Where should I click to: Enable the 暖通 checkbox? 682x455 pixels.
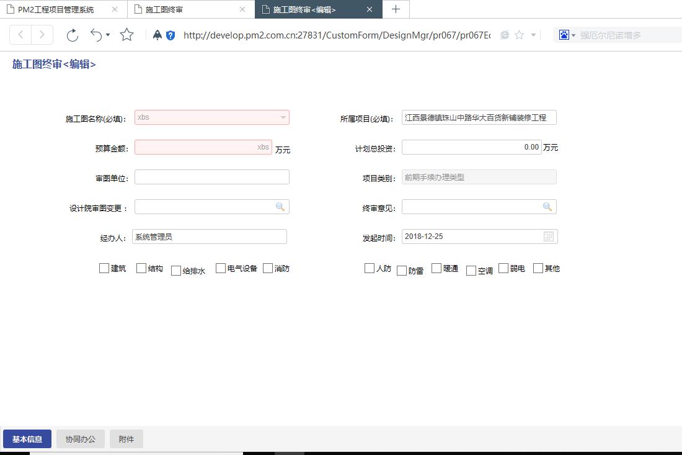436,268
